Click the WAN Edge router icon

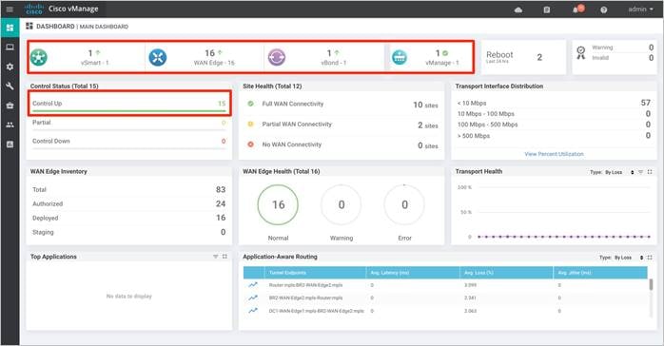[x=158, y=57]
